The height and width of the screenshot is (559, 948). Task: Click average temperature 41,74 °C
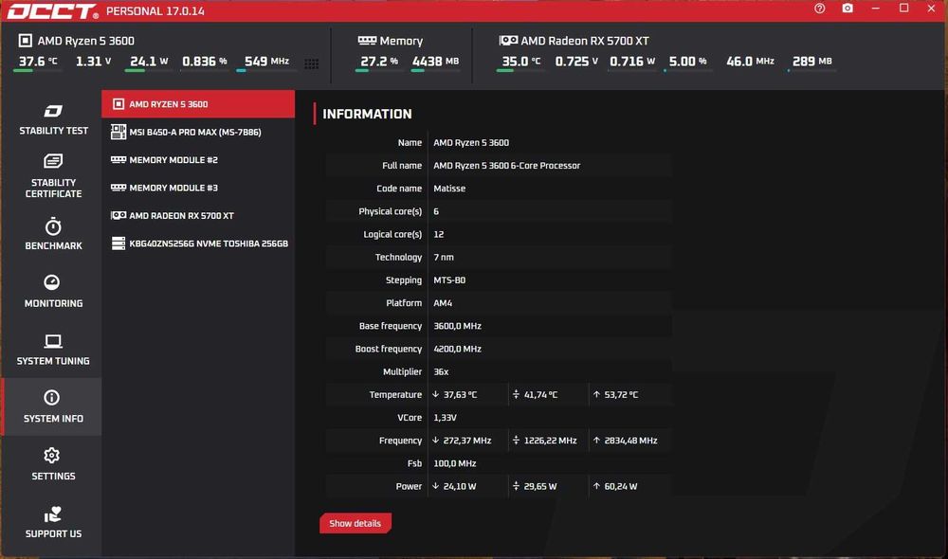click(x=540, y=395)
